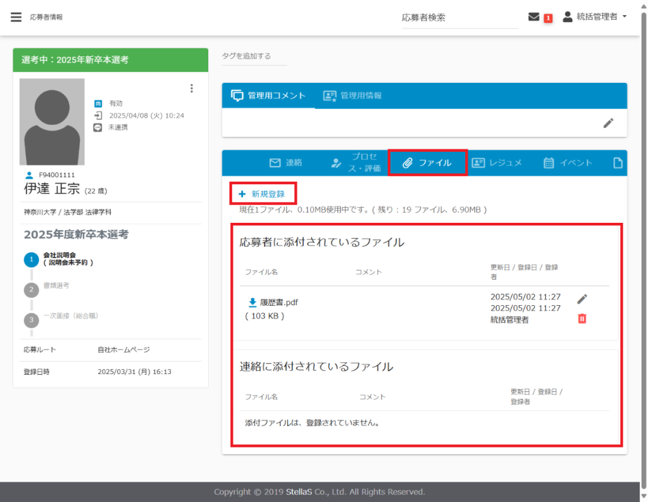Delete 履歴書.pdf with red trash icon

[x=582, y=318]
